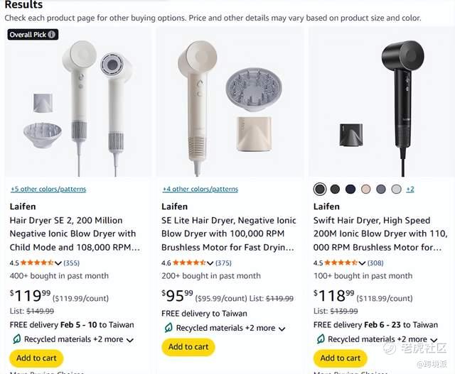Viewport: 455px width, 374px height.
Task: Open the 375 reviews link
Action: [223, 263]
